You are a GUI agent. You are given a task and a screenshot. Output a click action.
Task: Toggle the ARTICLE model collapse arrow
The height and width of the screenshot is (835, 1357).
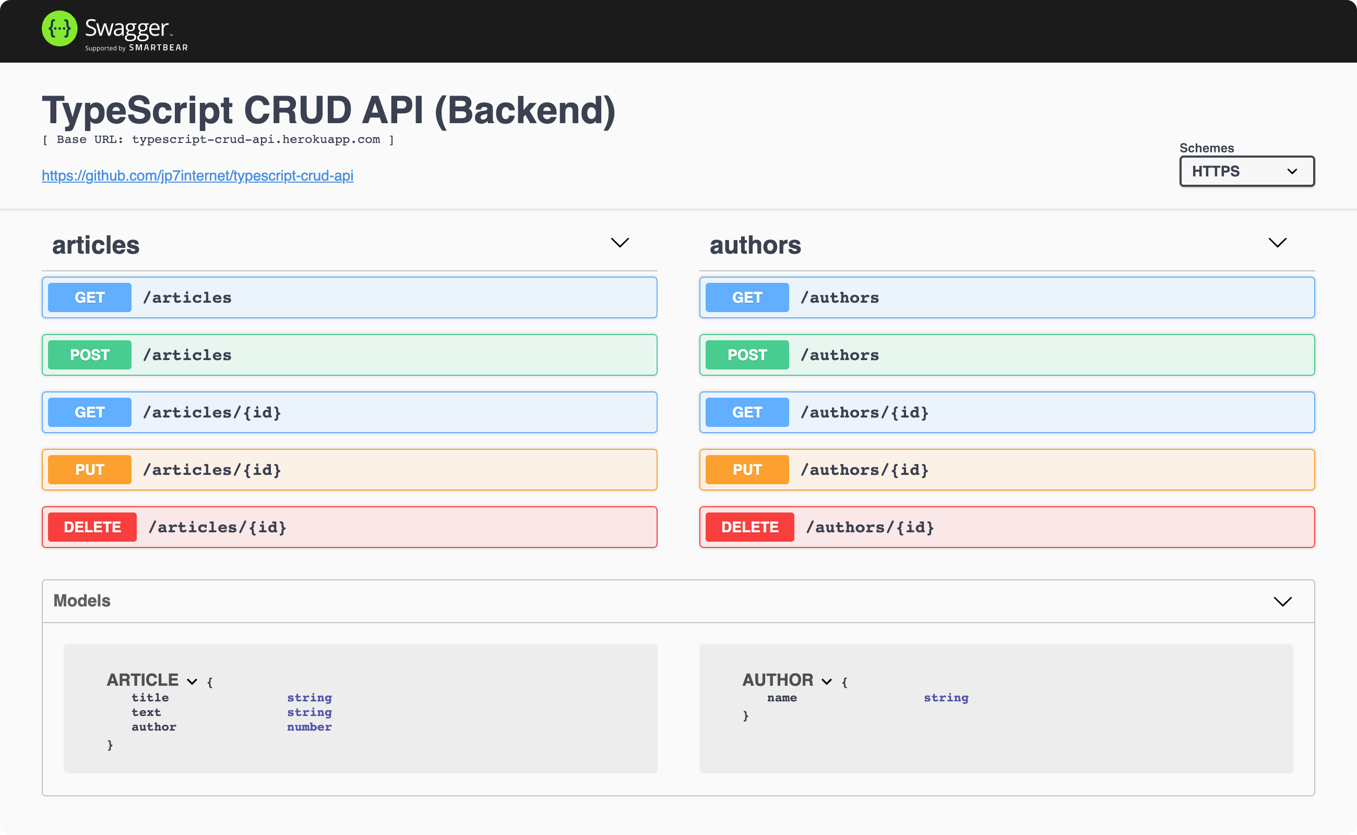pyautogui.click(x=192, y=682)
